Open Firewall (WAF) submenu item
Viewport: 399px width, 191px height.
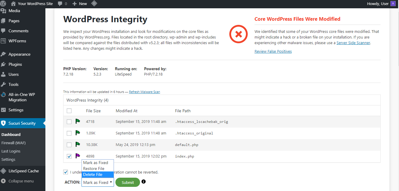click(x=13, y=143)
